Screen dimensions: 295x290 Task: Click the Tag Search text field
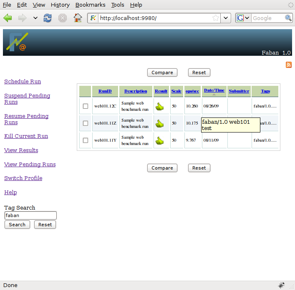(30, 215)
